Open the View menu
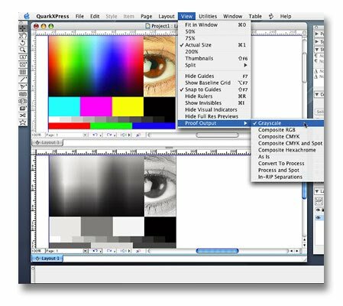The height and width of the screenshot is (306, 343). [x=186, y=16]
